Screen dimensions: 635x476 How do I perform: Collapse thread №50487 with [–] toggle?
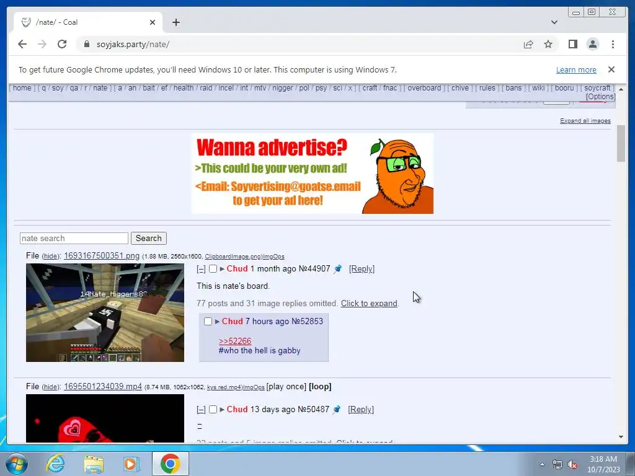coord(201,410)
